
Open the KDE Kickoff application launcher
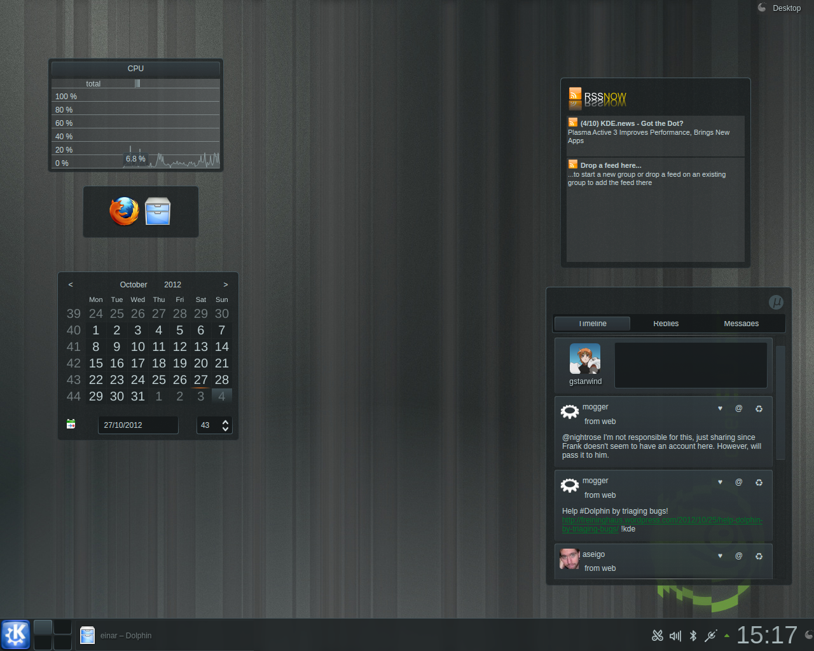16,634
